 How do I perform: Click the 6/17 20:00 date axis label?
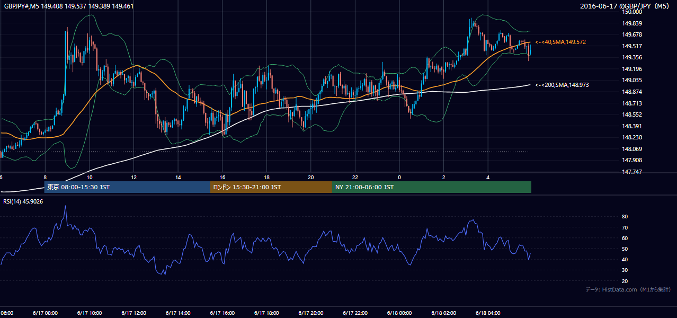click(310, 313)
